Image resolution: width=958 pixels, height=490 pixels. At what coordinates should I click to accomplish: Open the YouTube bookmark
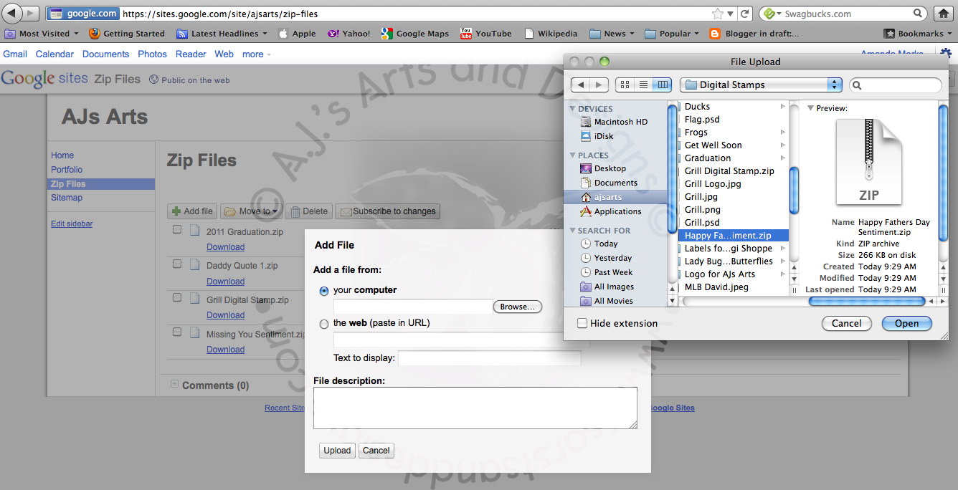coord(486,34)
